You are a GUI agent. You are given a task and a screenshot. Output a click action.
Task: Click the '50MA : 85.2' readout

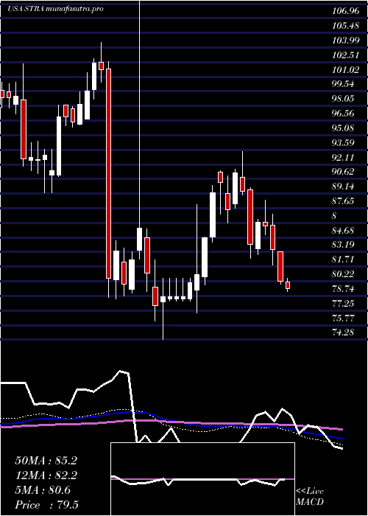[46, 461]
